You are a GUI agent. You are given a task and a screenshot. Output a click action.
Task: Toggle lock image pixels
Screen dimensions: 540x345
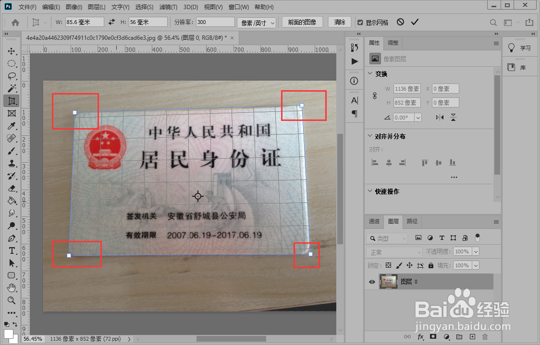[x=399, y=265]
